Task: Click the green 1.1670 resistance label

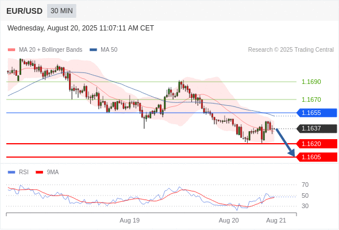Action: [x=311, y=99]
